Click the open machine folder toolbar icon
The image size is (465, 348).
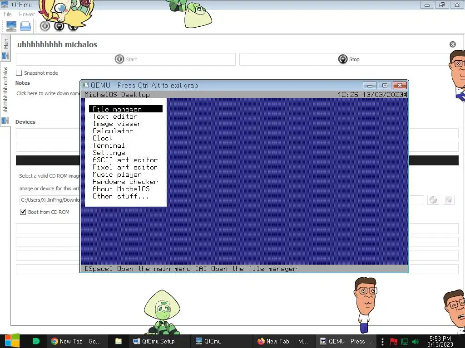point(25,26)
